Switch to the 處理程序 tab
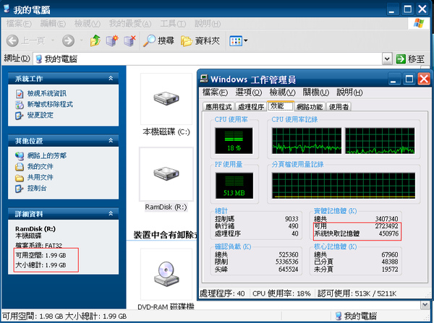The image size is (434, 323). (251, 107)
